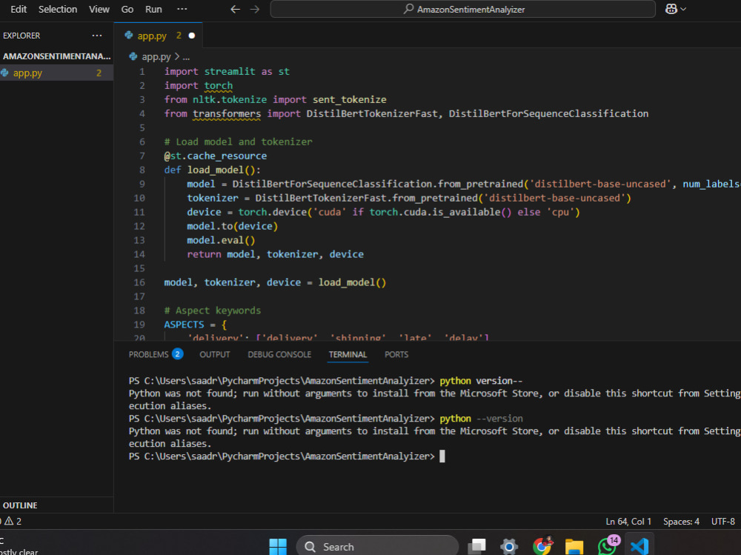Click the load_model function definition name
Screen dimensions: 741x555
click(x=215, y=170)
